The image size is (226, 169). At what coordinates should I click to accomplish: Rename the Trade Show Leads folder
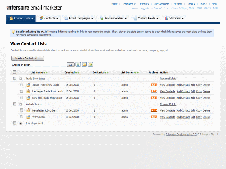(x=164, y=79)
